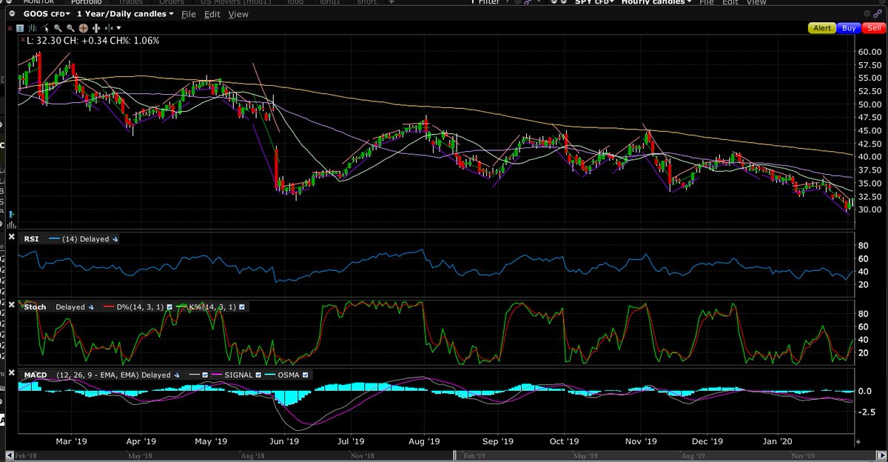This screenshot has width=888, height=462.
Task: Toggle MACD line visibility checkbox
Action: pyautogui.click(x=205, y=375)
